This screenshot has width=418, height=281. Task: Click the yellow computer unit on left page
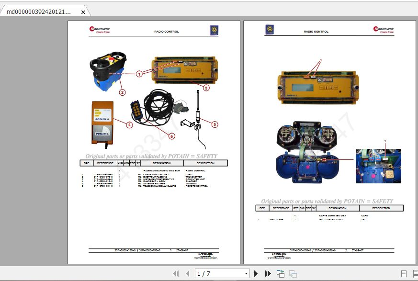click(x=185, y=70)
